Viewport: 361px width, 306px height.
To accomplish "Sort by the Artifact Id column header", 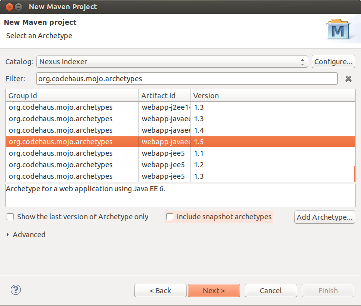I will [x=164, y=95].
